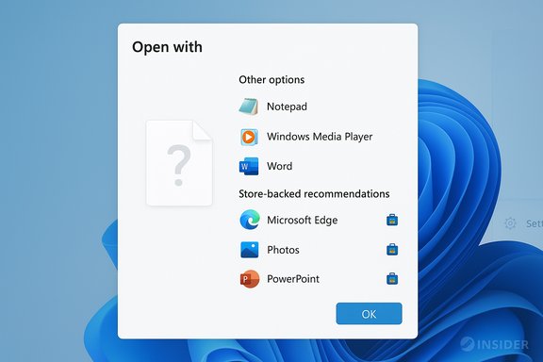Click the Microsoft Edge logo icon

(250, 220)
